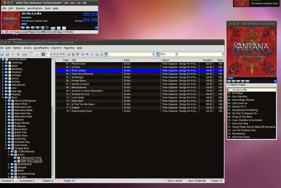The width and height of the screenshot is (281, 188).
Task: Click the thumbs down toolbar icon
Action: [x=78, y=54]
